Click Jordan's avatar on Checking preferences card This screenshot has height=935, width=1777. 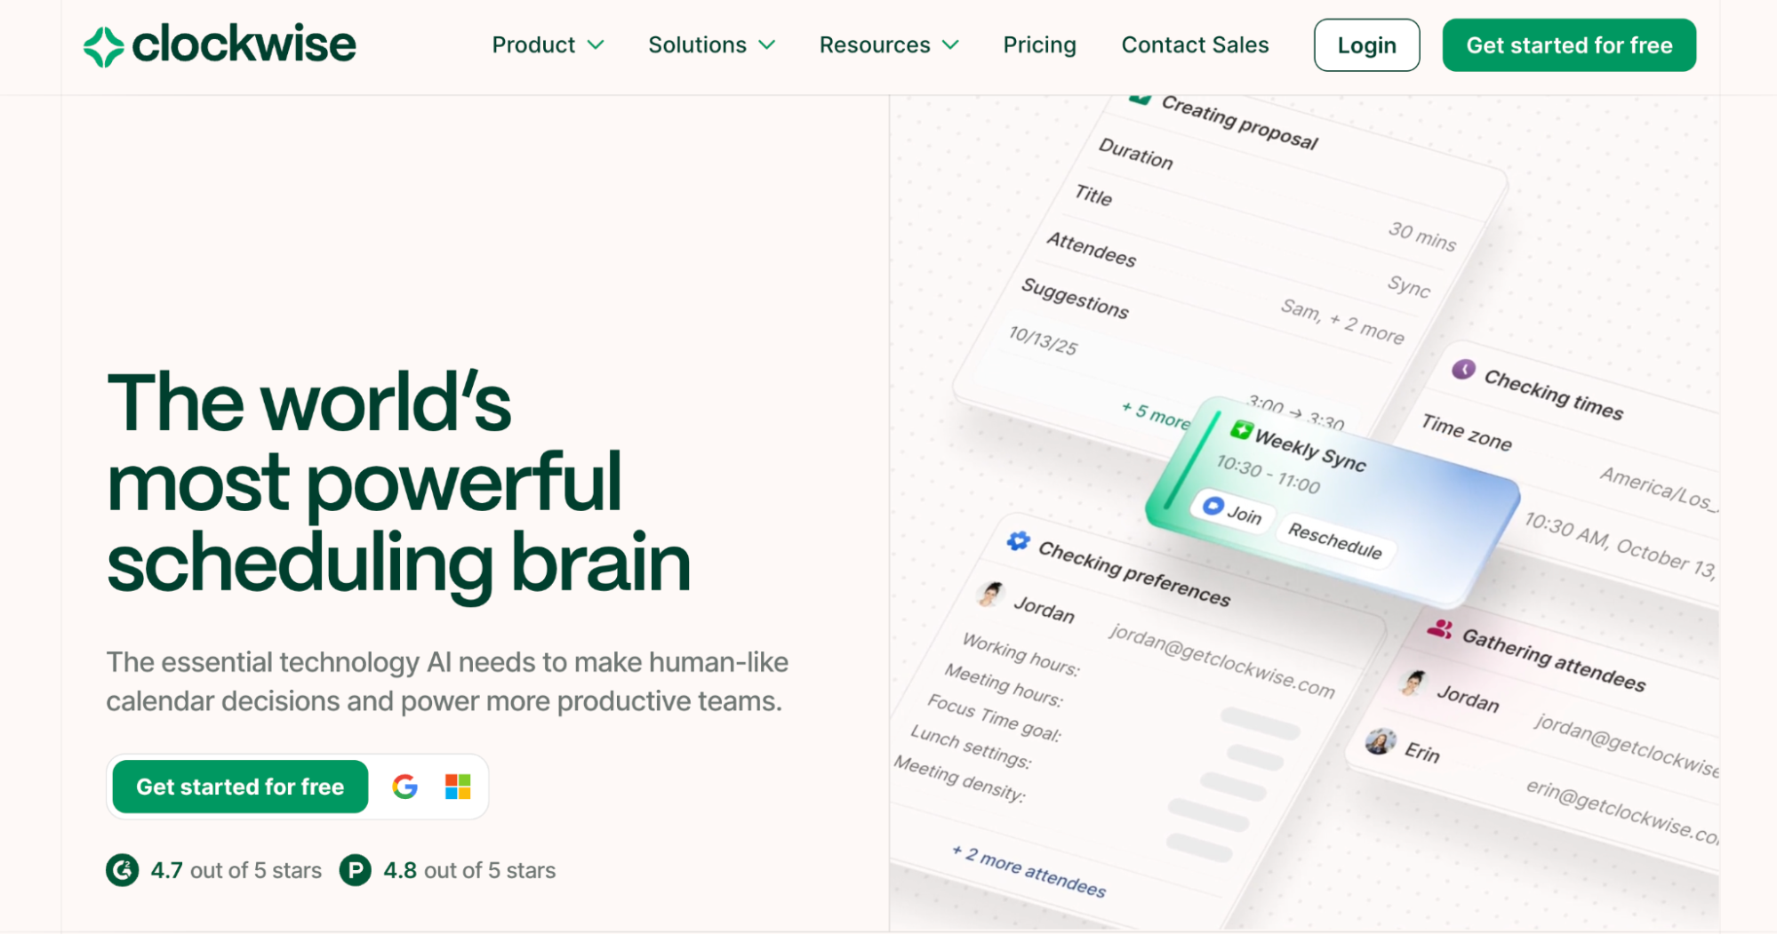(x=989, y=594)
